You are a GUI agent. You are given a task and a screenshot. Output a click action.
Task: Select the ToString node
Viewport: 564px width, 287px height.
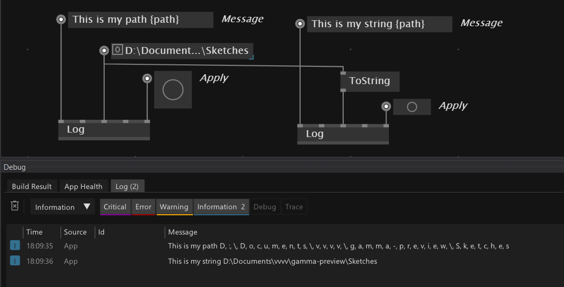(x=370, y=81)
